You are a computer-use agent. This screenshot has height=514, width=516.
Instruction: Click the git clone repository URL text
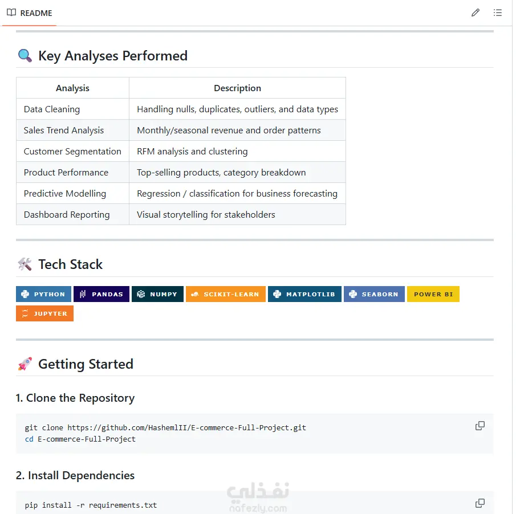(x=186, y=427)
